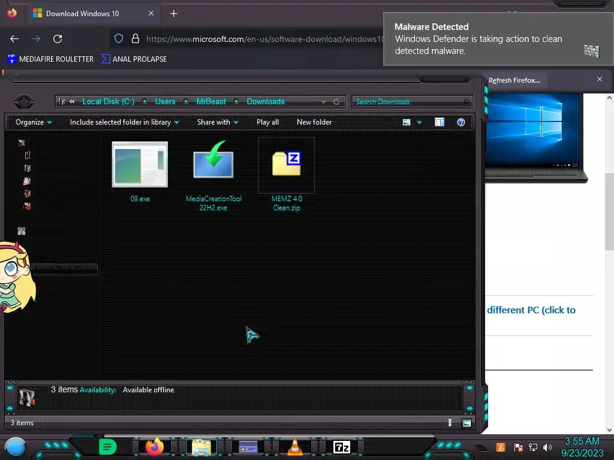614x460 pixels.
Task: Open a new Firefox tab
Action: coord(173,14)
